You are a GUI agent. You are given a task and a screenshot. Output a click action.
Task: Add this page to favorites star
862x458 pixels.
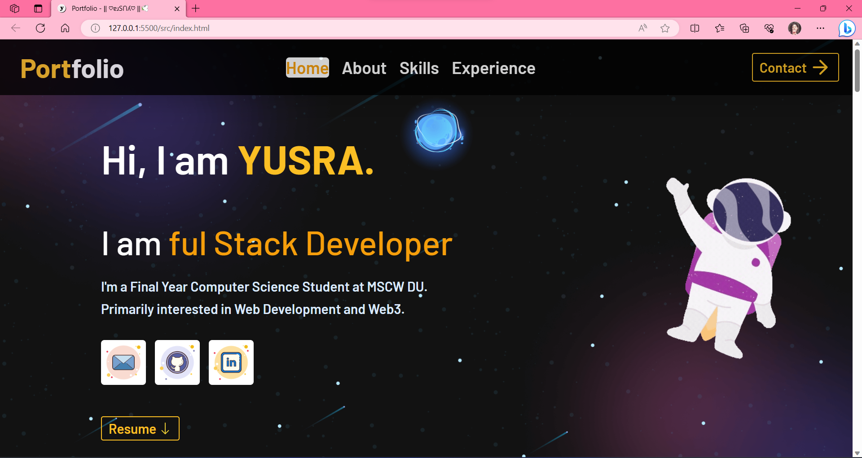click(x=665, y=28)
